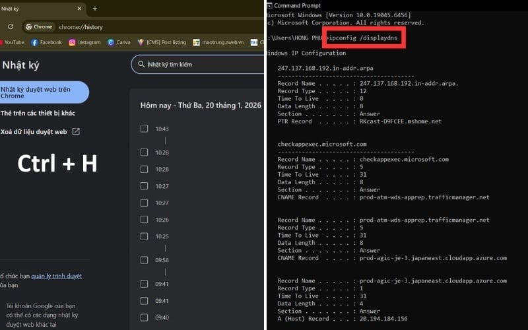The width and height of the screenshot is (528, 330).
Task: Close the Nhật ký tab
Action: [79, 9]
